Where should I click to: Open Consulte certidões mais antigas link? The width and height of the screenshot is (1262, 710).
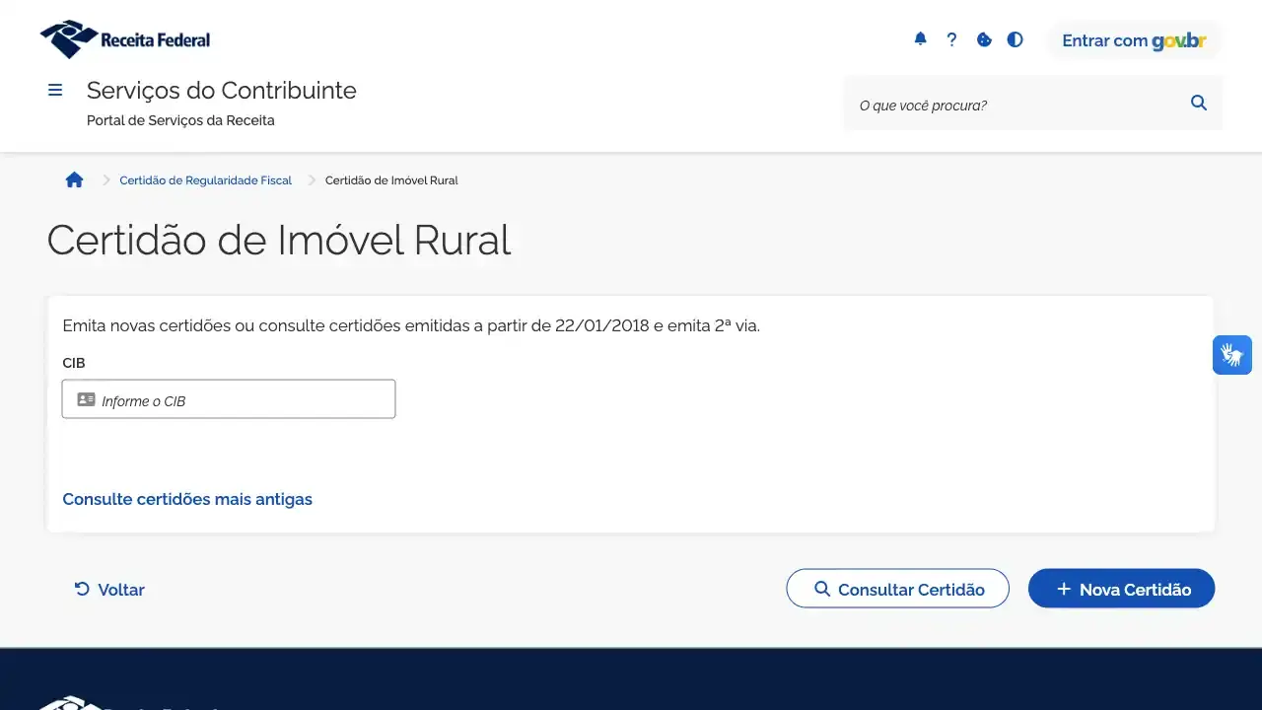(x=187, y=499)
